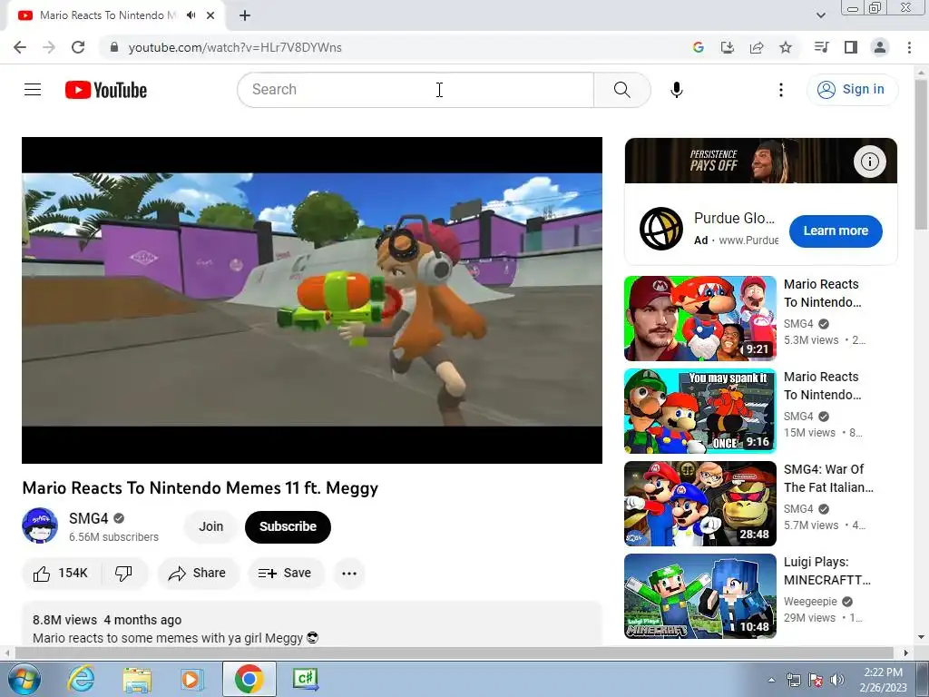Click the install/download page icon
This screenshot has height=697, width=929.
(727, 47)
